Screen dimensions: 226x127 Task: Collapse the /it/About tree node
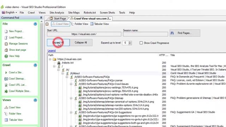point(63,73)
